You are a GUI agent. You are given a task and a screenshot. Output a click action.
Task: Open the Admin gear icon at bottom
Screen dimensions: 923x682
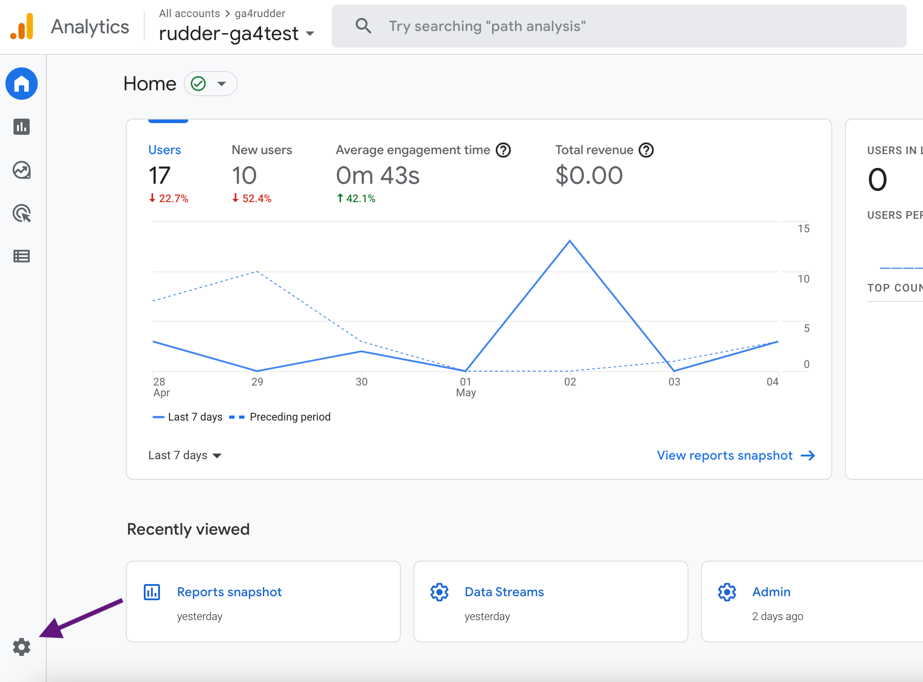coord(21,647)
